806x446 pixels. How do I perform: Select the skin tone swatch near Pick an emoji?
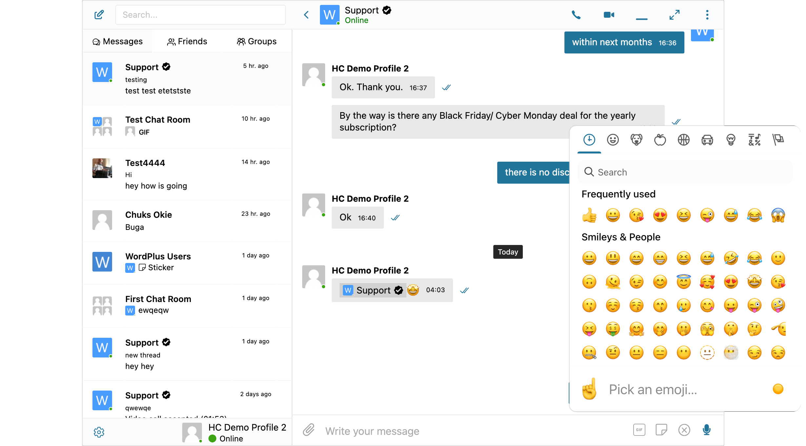coord(778,389)
